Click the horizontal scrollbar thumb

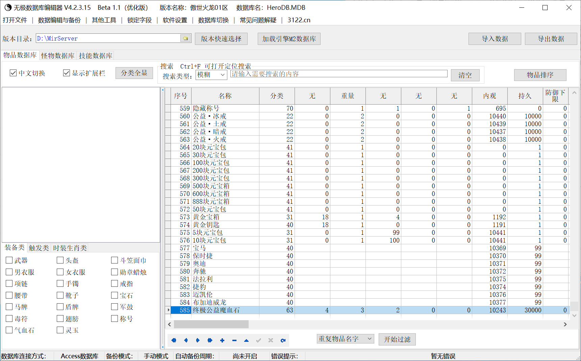pyautogui.click(x=211, y=324)
